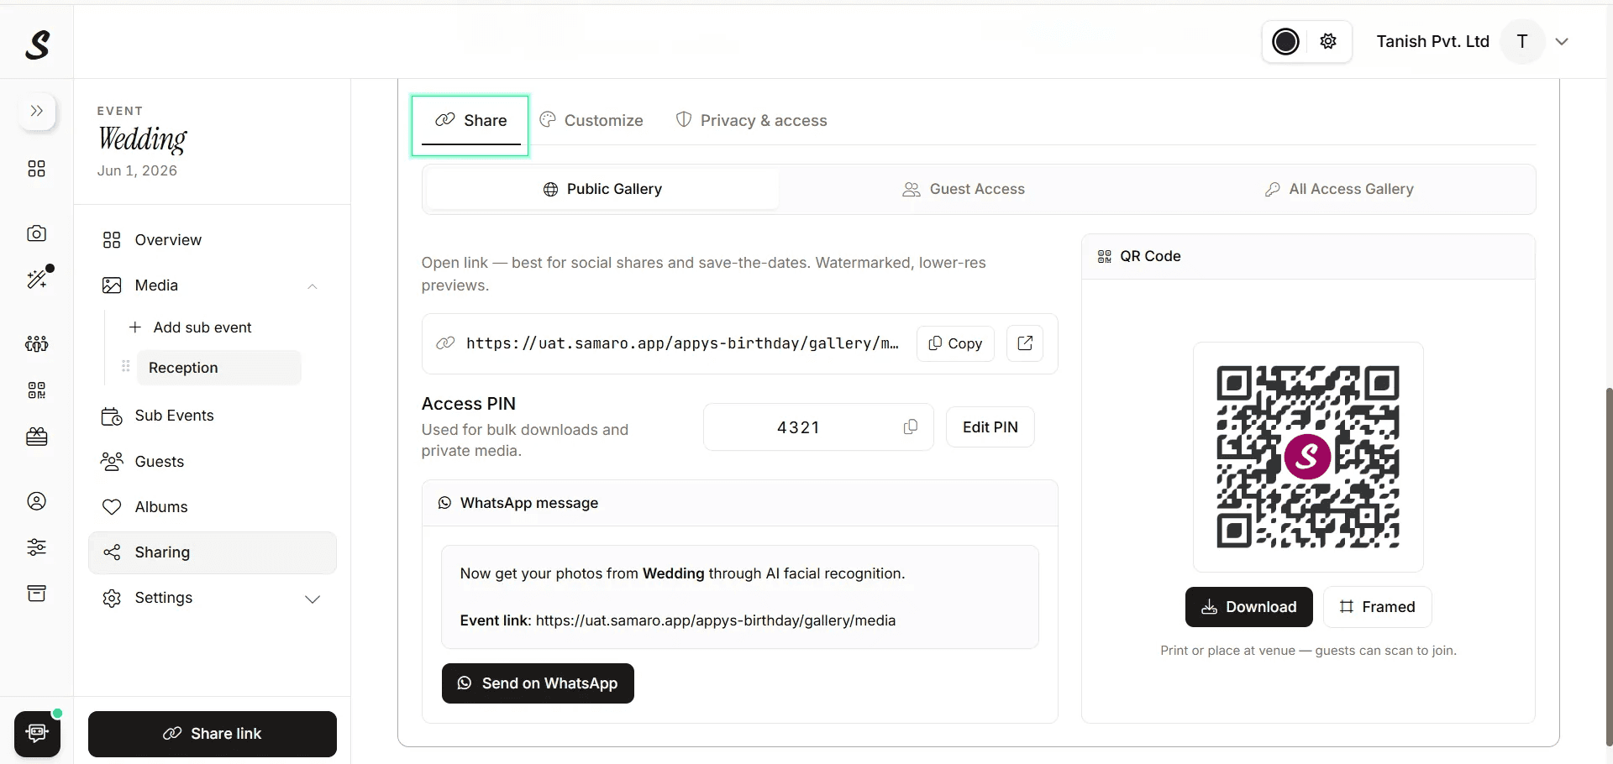Screen dimensions: 1613x764
Task: Click the Access PIN heading
Action: 469,404
